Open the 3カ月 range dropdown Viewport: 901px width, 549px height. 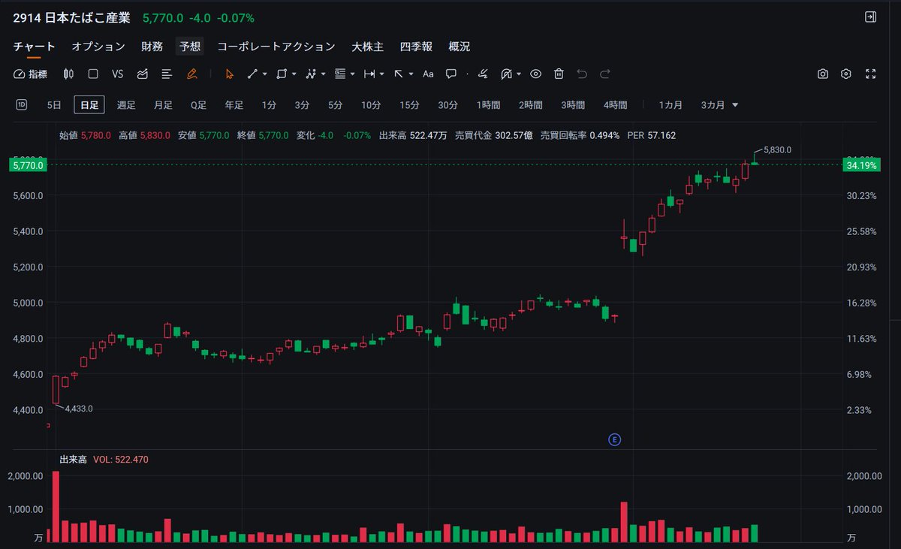719,105
